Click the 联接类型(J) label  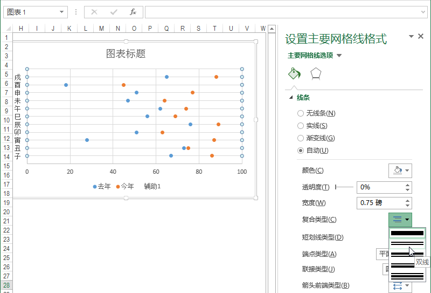point(318,269)
